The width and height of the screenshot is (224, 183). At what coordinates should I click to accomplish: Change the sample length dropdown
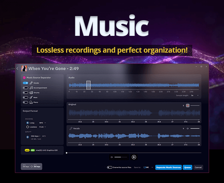click(x=195, y=95)
